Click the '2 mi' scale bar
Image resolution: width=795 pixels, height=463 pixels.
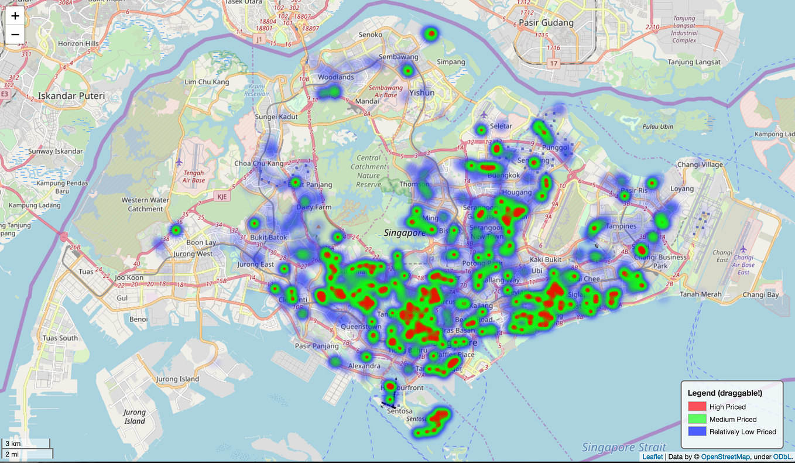27,454
